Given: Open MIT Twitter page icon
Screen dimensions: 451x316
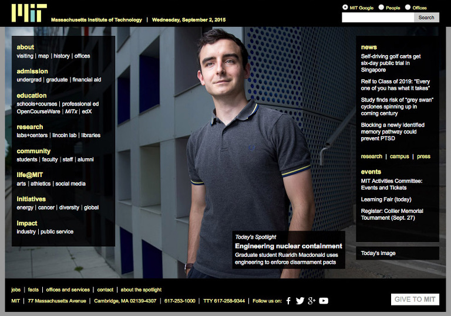Looking at the screenshot, I should click(x=300, y=301).
